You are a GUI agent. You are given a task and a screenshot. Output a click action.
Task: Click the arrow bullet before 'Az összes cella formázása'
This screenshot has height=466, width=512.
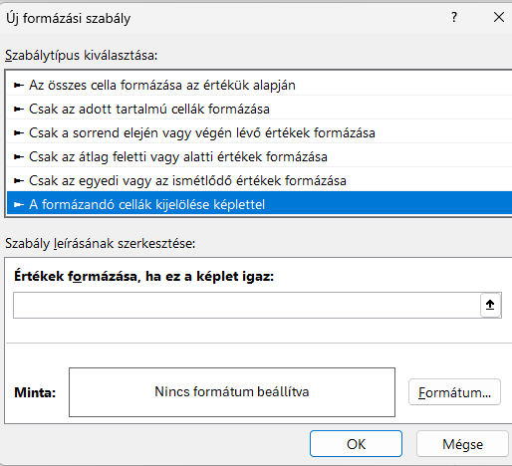click(19, 86)
